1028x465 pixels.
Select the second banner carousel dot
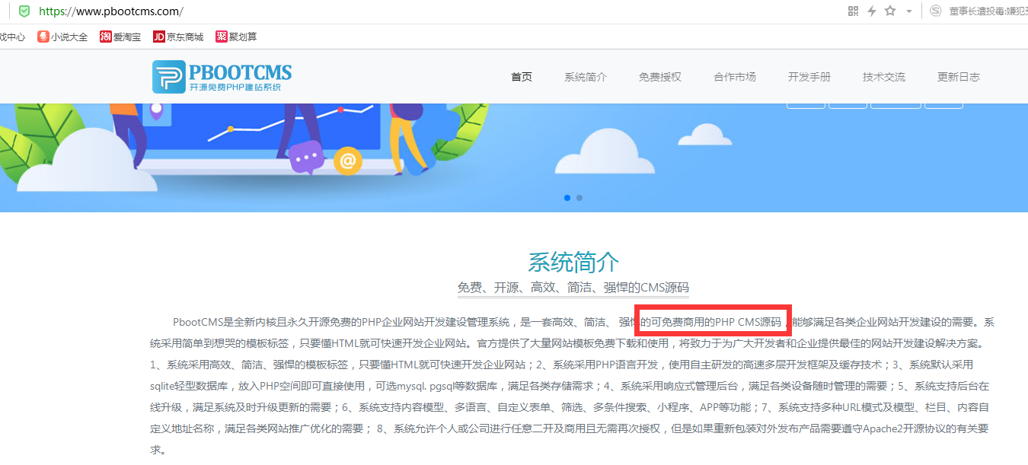tap(579, 198)
